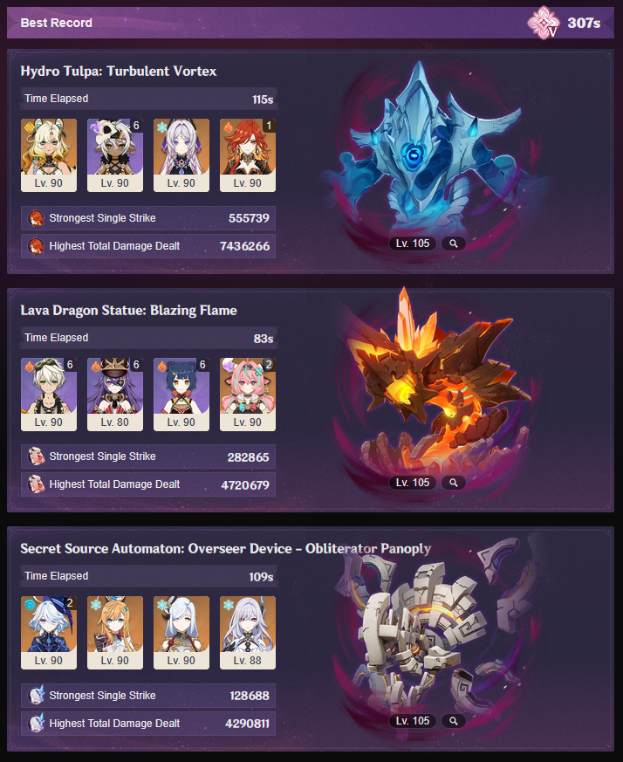Select the red-haired Pyro character with constellation 1
This screenshot has width=623, height=762.
tap(247, 155)
